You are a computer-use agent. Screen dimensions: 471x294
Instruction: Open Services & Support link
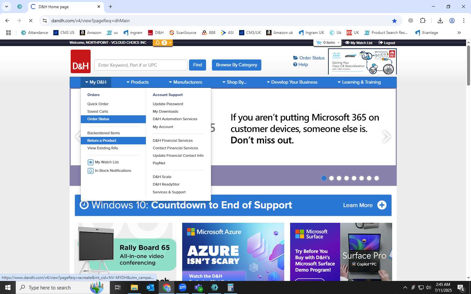[169, 192]
